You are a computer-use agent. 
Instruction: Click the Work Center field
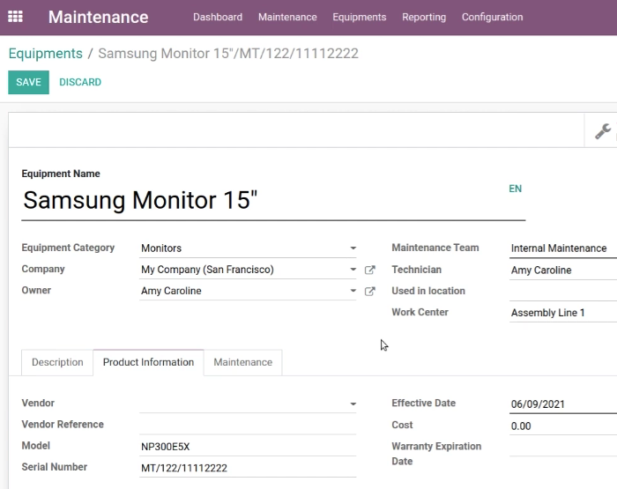click(563, 313)
